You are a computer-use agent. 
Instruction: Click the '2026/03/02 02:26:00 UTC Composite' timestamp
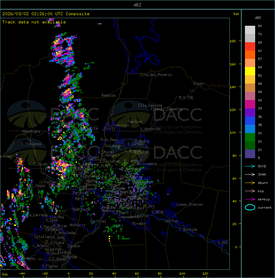pos(46,14)
